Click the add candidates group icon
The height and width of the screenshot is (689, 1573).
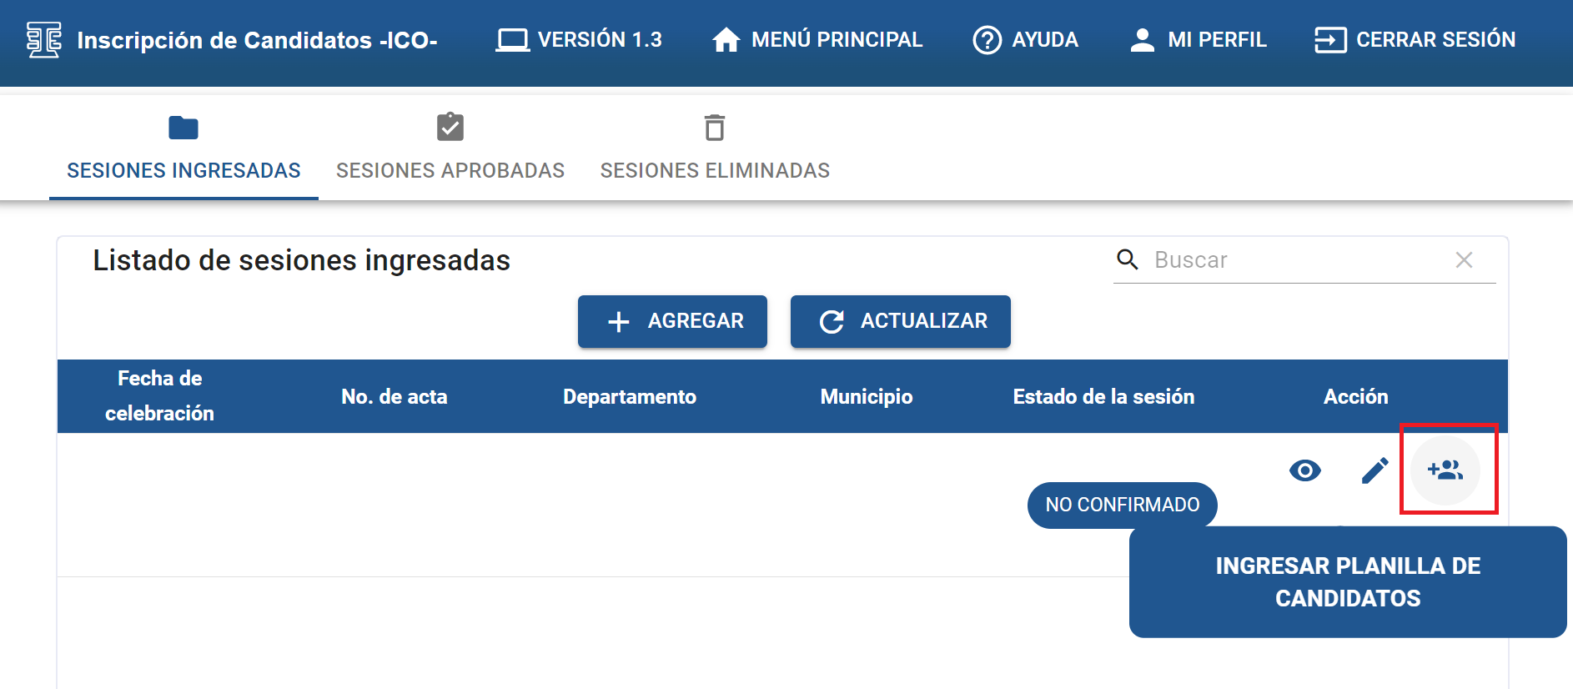point(1445,470)
